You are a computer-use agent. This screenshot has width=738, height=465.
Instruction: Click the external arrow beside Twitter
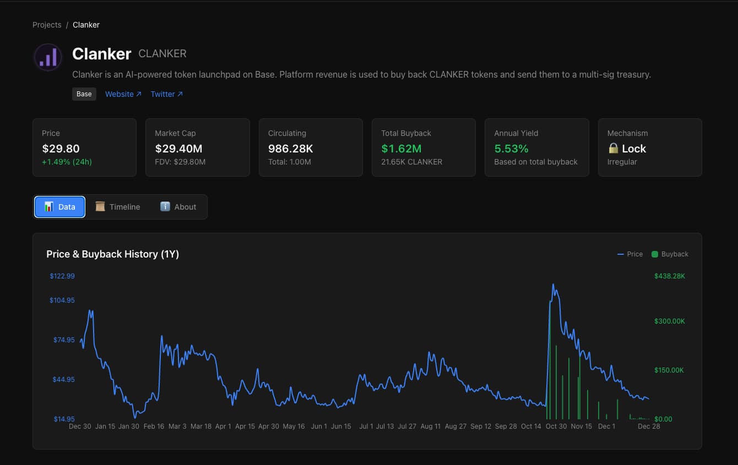pos(180,94)
